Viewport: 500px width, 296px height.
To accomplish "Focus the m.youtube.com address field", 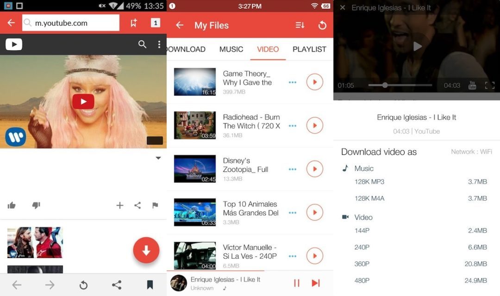I will [71, 23].
